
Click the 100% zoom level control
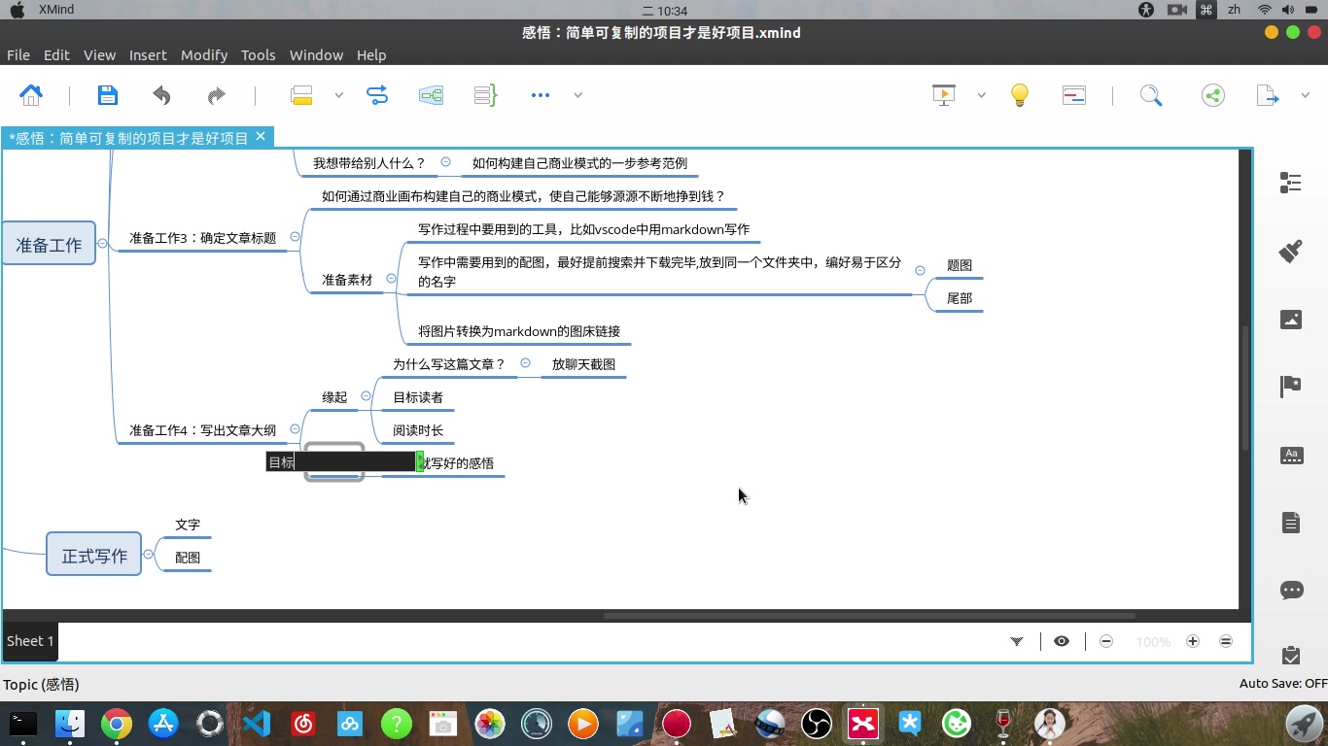[x=1151, y=641]
